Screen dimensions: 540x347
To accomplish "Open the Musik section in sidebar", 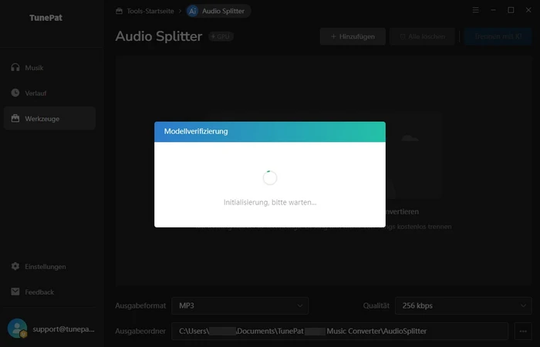I will click(49, 68).
